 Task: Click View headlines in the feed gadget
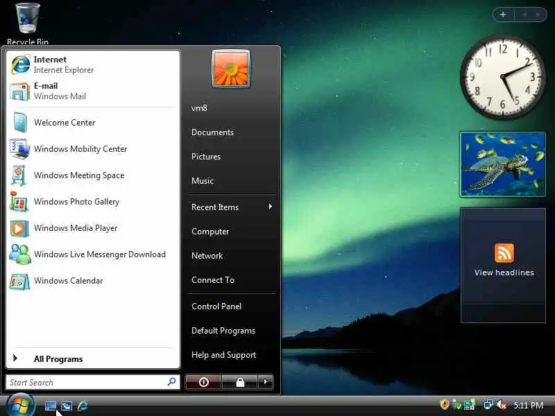point(504,272)
